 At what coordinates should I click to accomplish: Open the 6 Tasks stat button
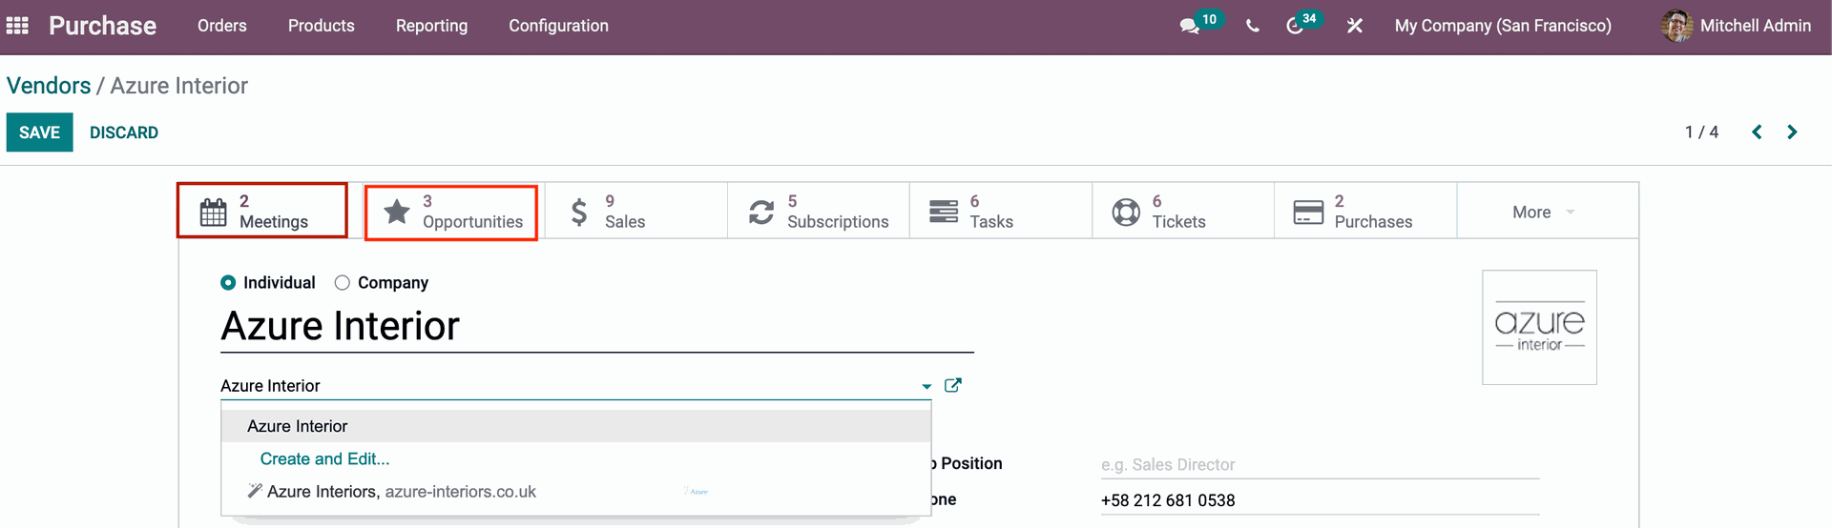1001,212
